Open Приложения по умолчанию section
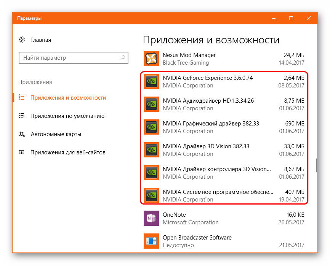Viewport: 330px width, 265px height. pyautogui.click(x=67, y=116)
